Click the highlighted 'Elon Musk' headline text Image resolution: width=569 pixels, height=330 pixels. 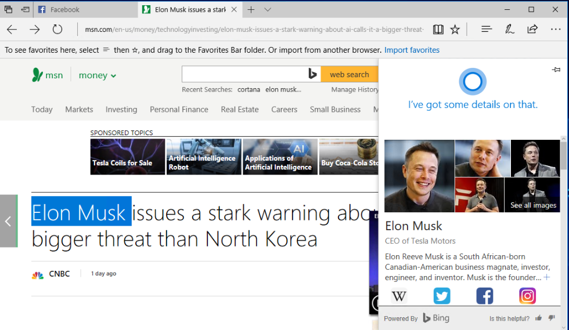(81, 212)
